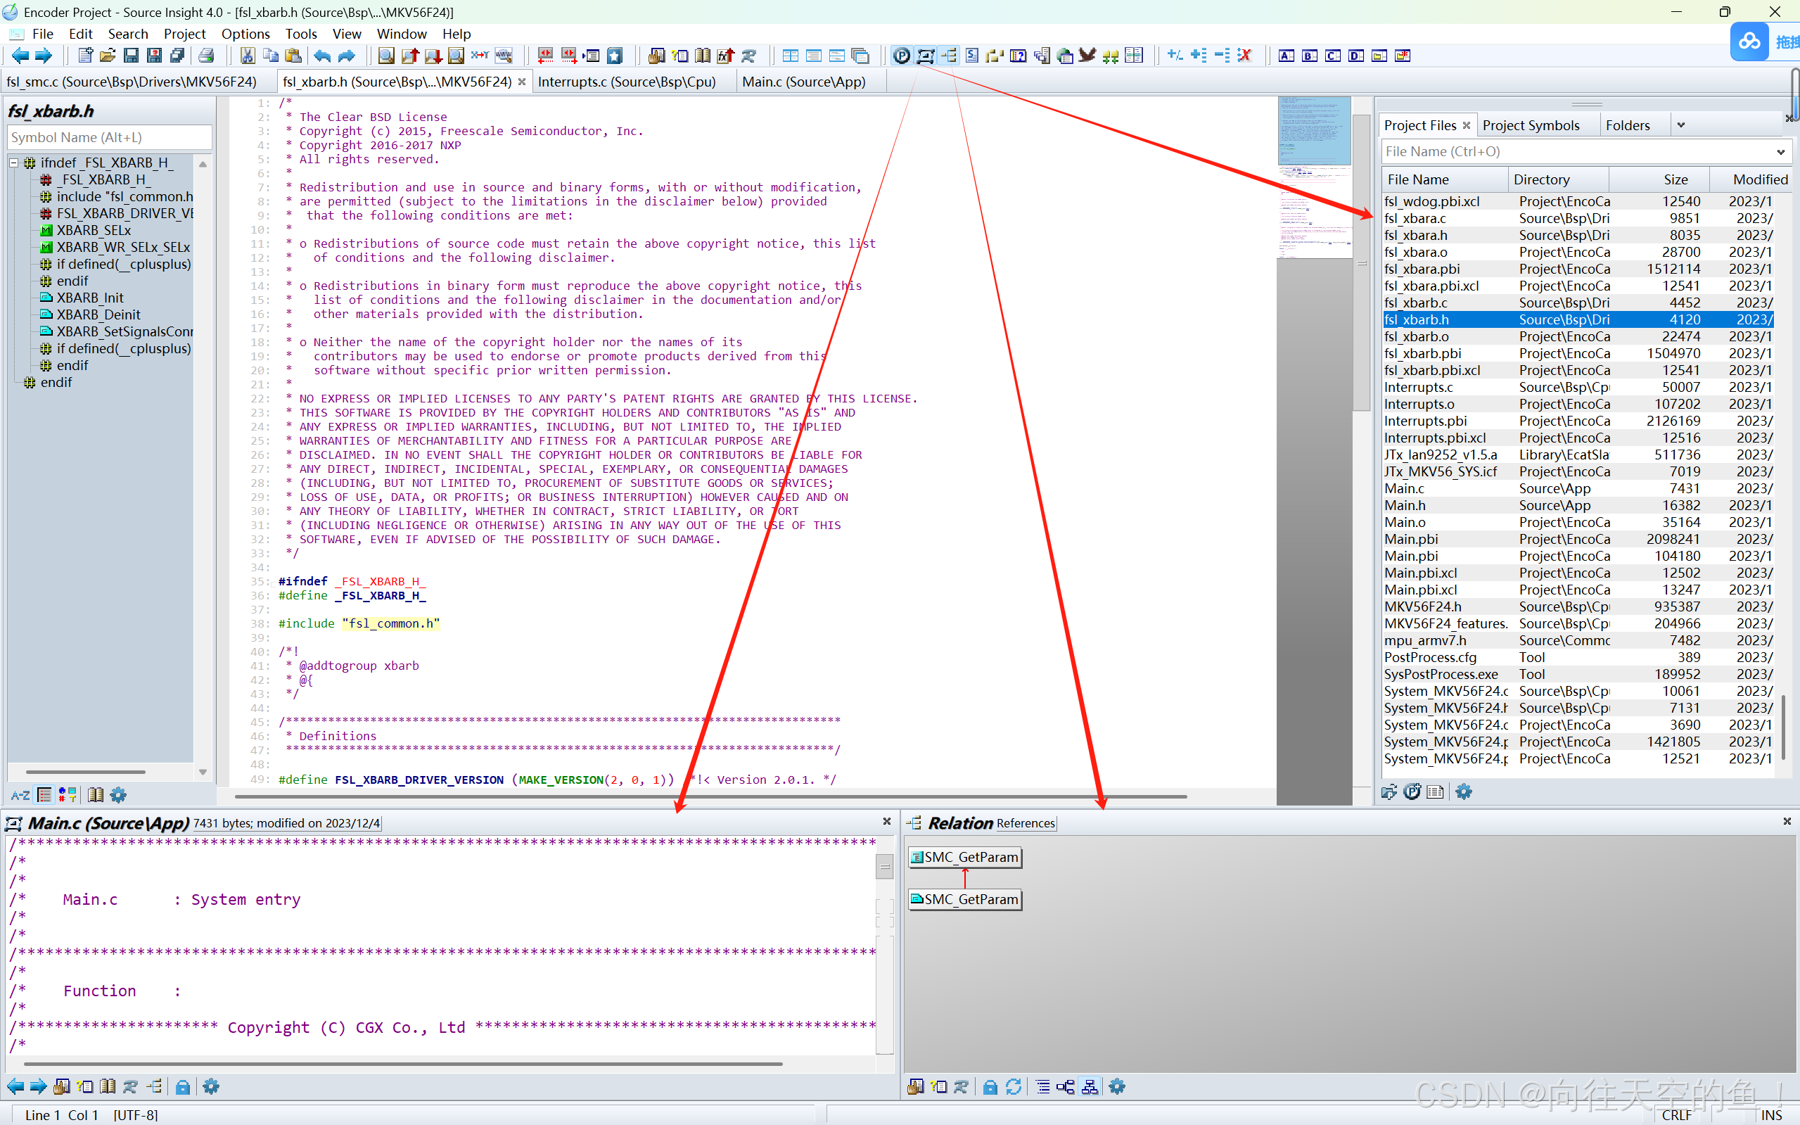Click the Symbol Name search field
1800x1125 pixels.
(x=109, y=137)
